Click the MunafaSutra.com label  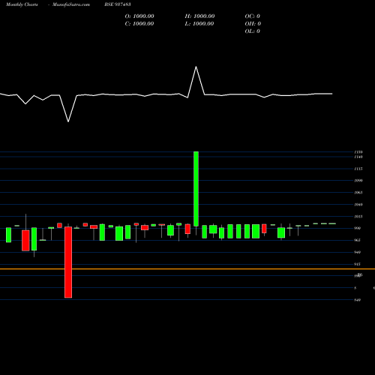[71, 4]
